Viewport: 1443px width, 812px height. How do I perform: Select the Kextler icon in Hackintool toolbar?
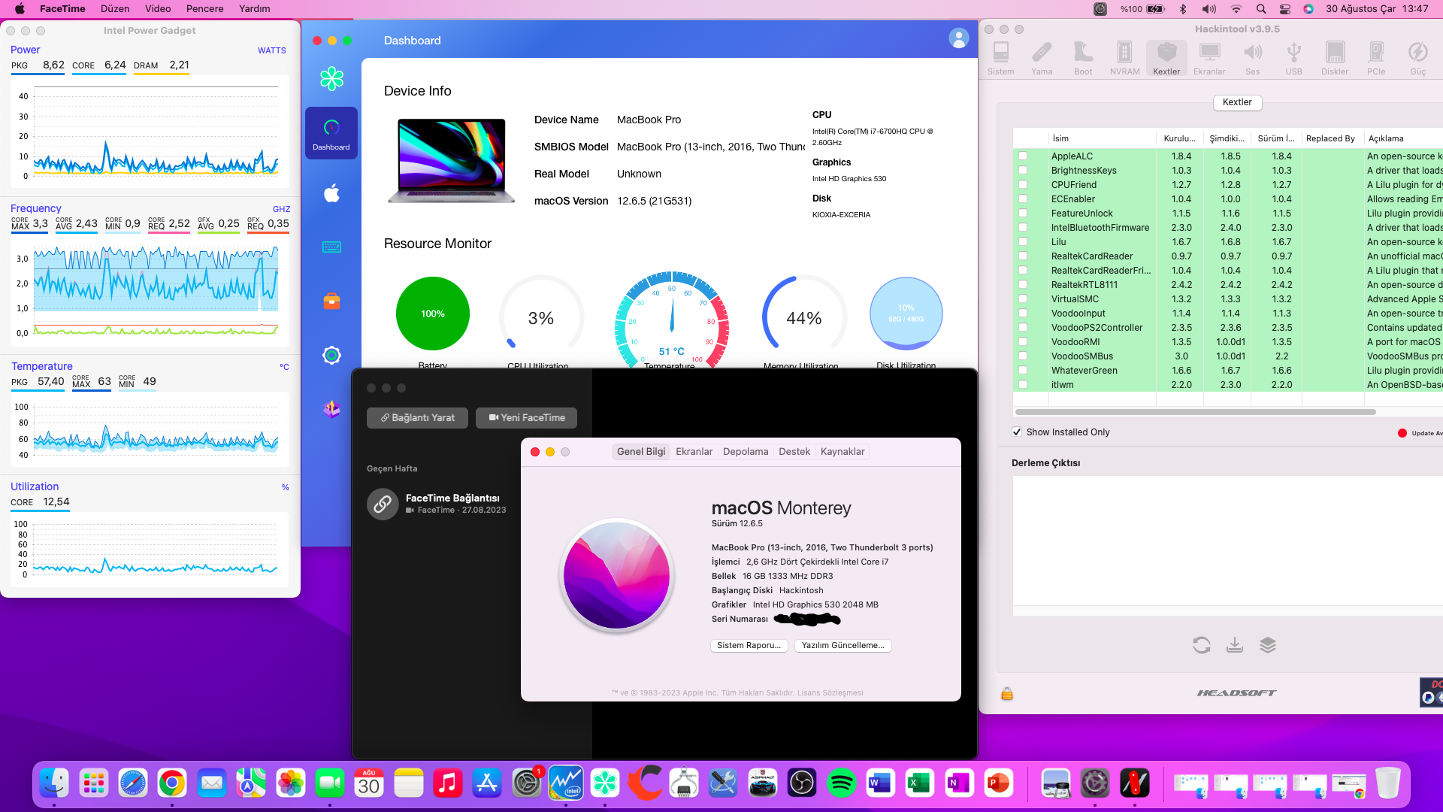1166,58
